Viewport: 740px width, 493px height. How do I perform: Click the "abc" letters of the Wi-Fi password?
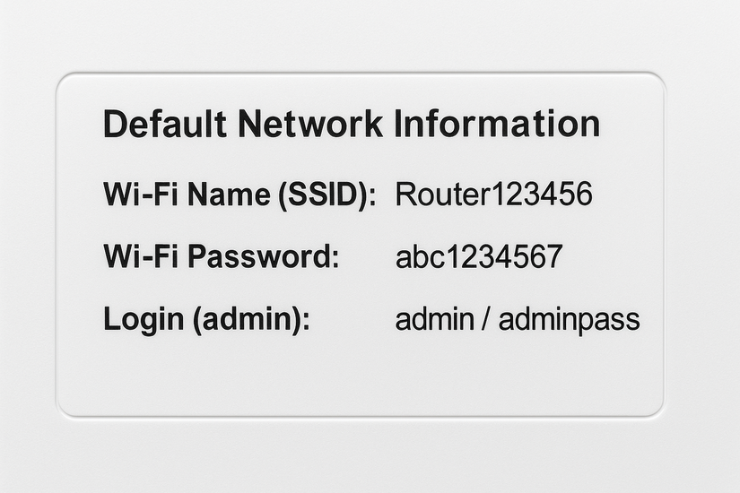point(417,257)
